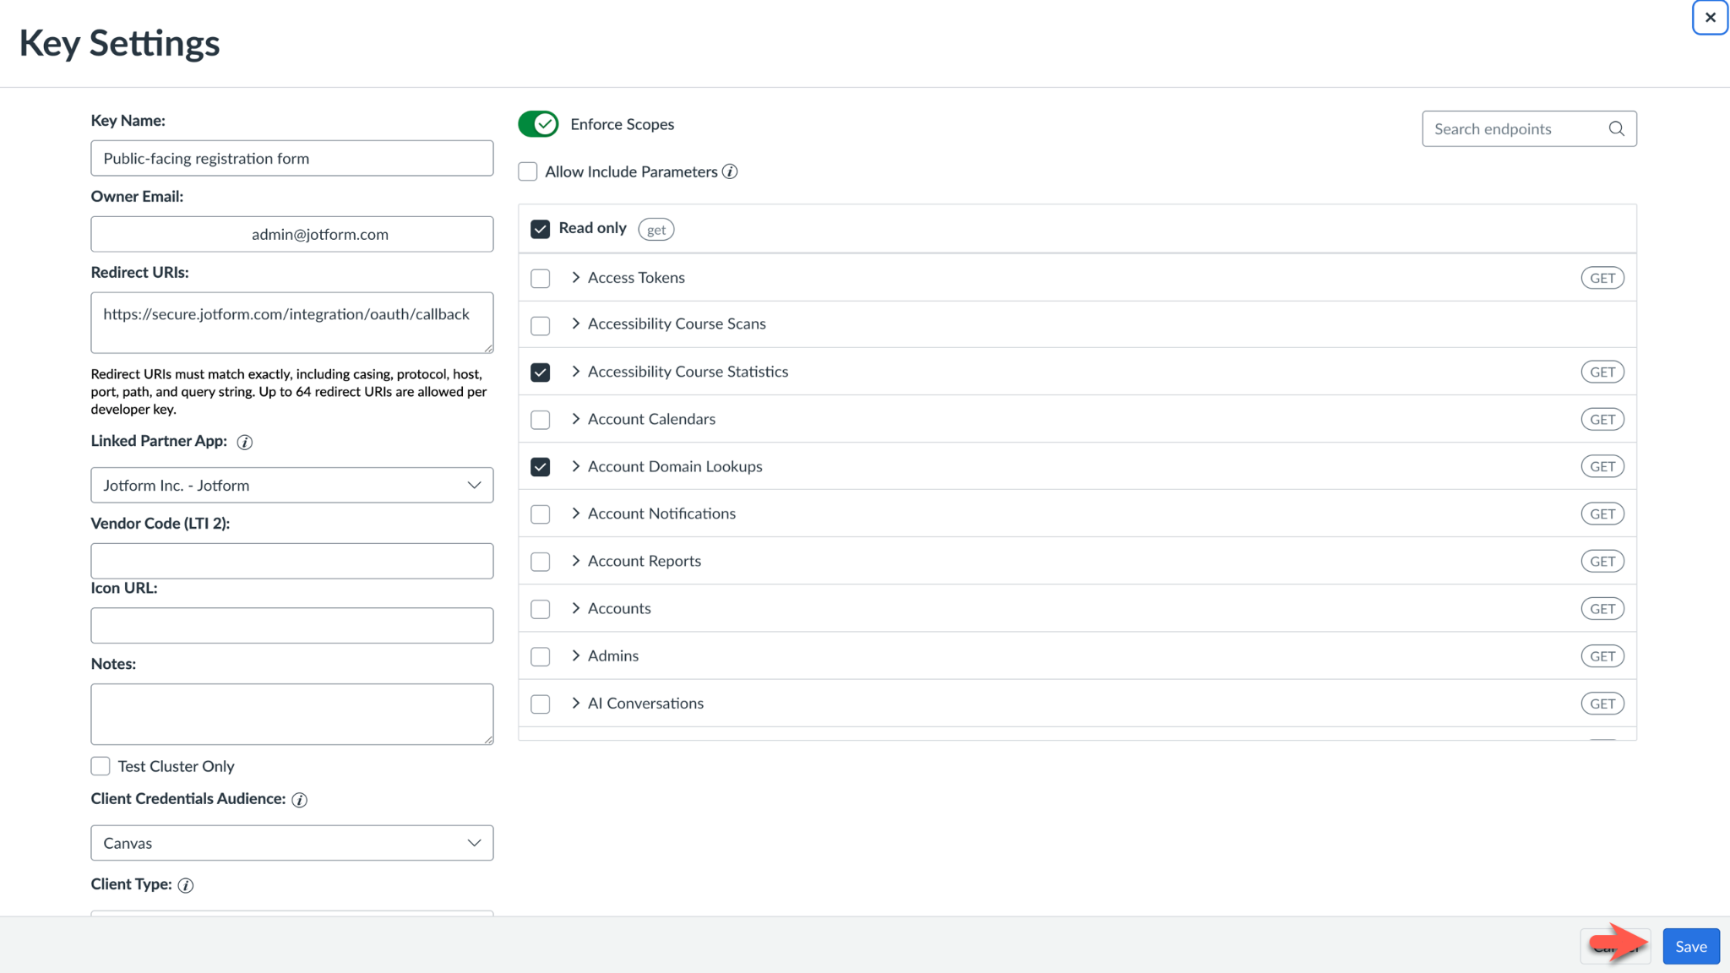Image resolution: width=1730 pixels, height=973 pixels.
Task: Click GET badge for Accounts
Action: 1602,609
